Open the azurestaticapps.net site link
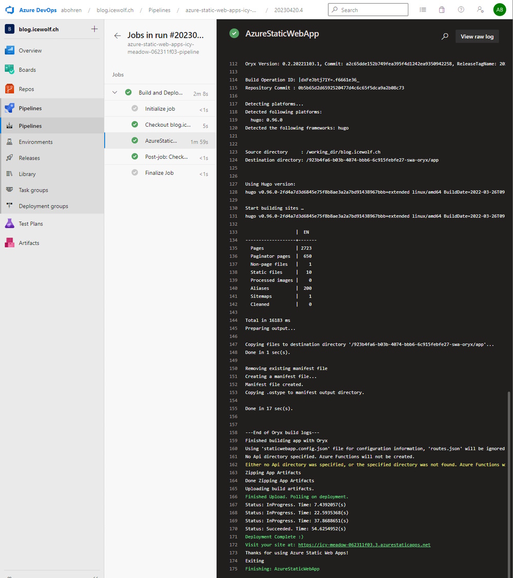The image size is (513, 578). coord(364,545)
